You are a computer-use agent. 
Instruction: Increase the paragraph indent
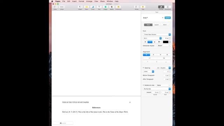[164, 58]
